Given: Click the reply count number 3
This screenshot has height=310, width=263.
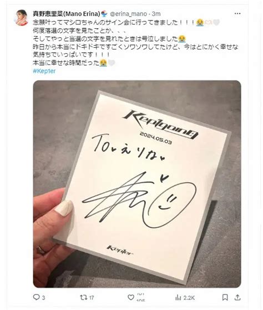Looking at the screenshot, I should [x=43, y=298].
